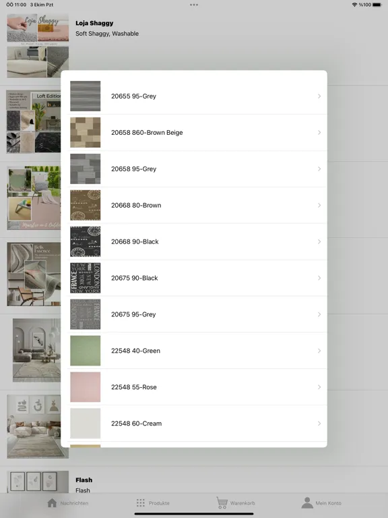Open the Nachrichten home icon
This screenshot has width=388, height=518.
(x=52, y=502)
